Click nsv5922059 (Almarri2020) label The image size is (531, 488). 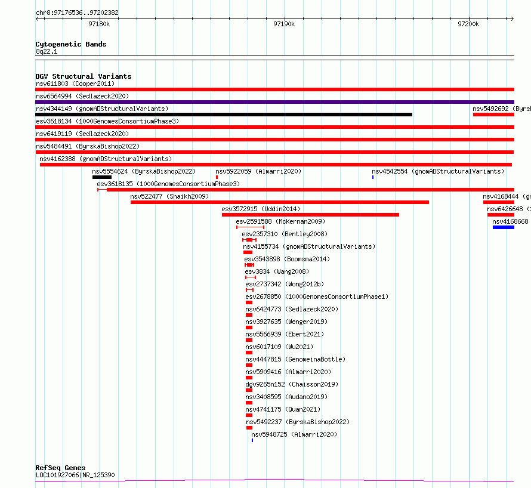point(258,171)
